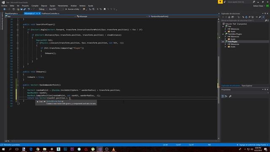Switch to the FirstPersonController.cs tab
The image size is (270, 152).
(51, 14)
